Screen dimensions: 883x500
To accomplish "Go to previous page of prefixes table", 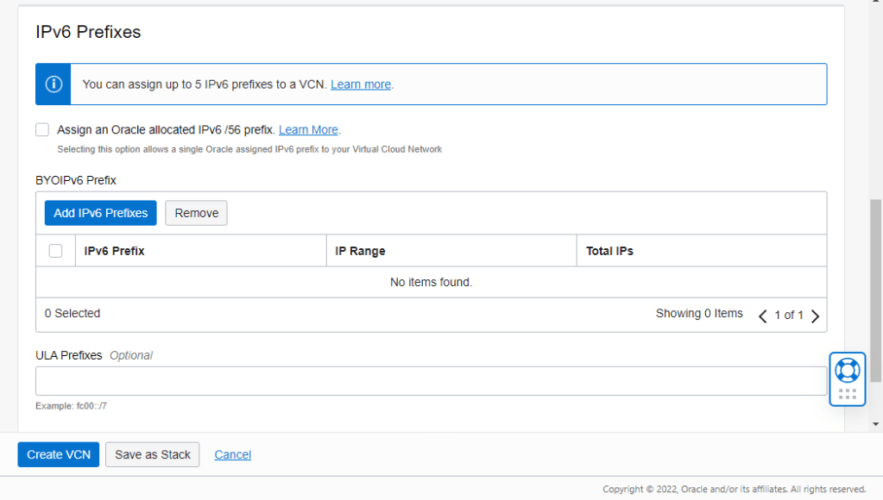I will 762,316.
